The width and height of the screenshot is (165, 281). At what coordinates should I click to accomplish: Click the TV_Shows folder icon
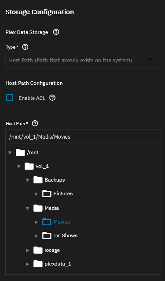click(47, 235)
